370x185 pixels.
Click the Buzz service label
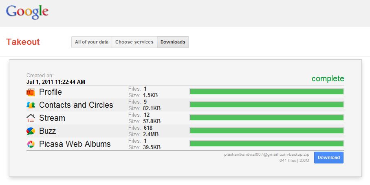(48, 131)
